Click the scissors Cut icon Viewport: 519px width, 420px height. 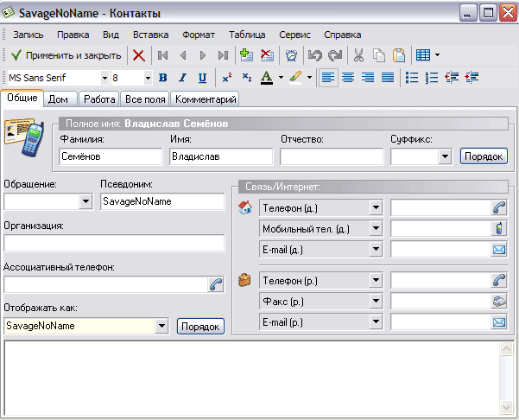(358, 55)
